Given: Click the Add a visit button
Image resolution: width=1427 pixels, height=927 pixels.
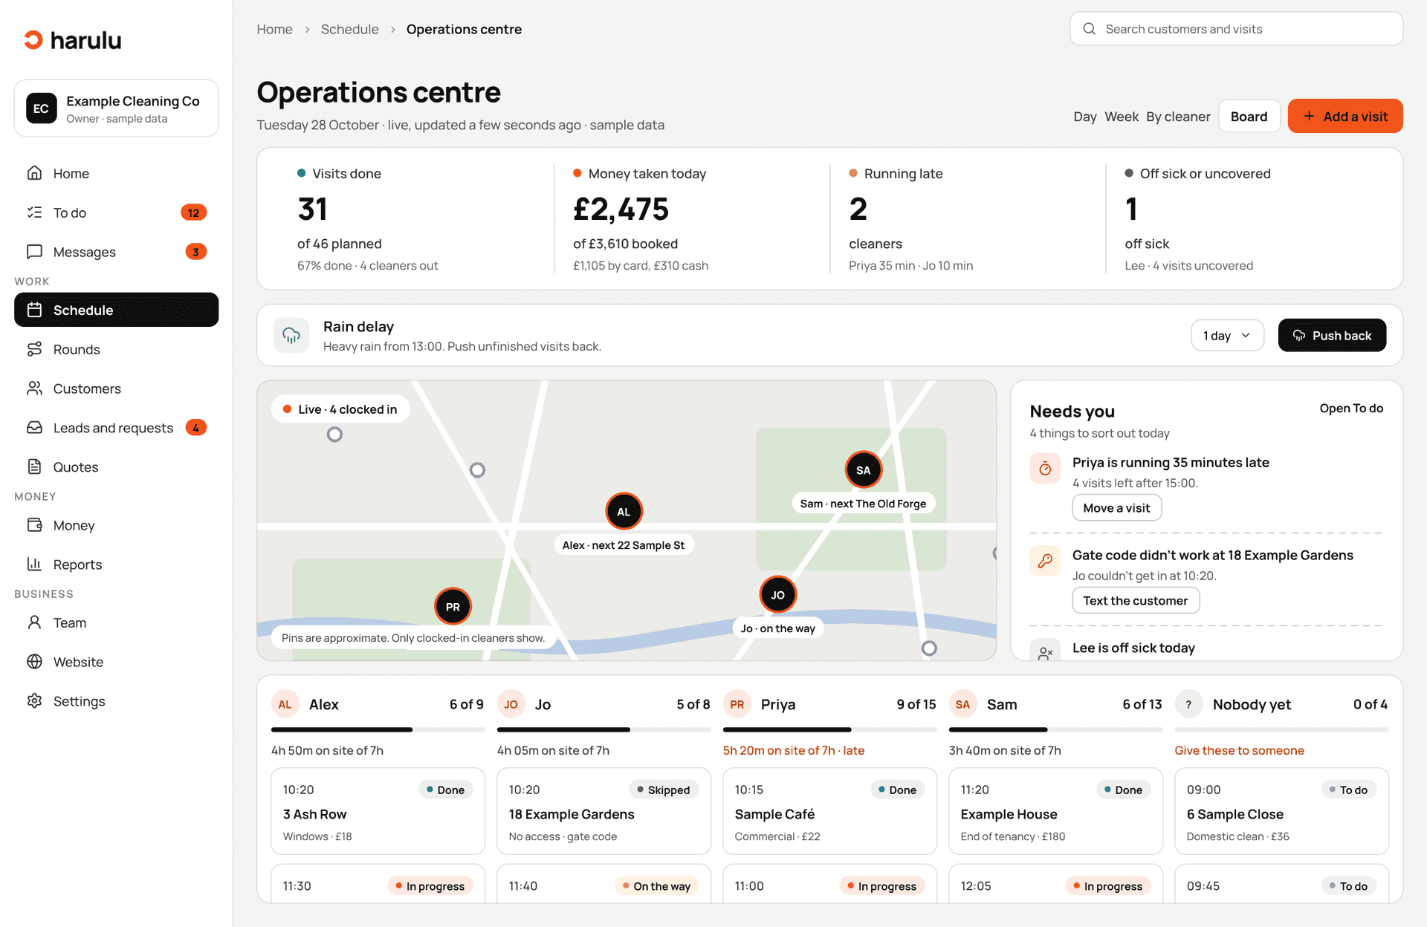Looking at the screenshot, I should pos(1345,116).
